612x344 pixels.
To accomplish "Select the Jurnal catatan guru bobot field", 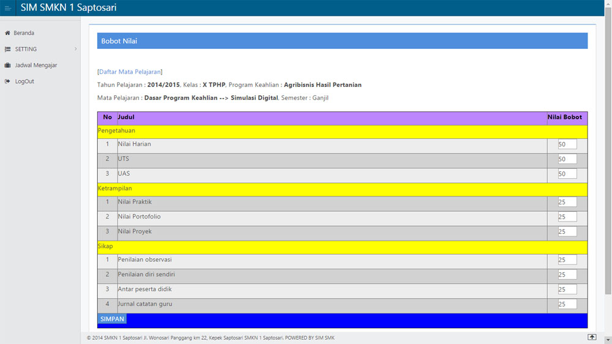I will point(567,304).
